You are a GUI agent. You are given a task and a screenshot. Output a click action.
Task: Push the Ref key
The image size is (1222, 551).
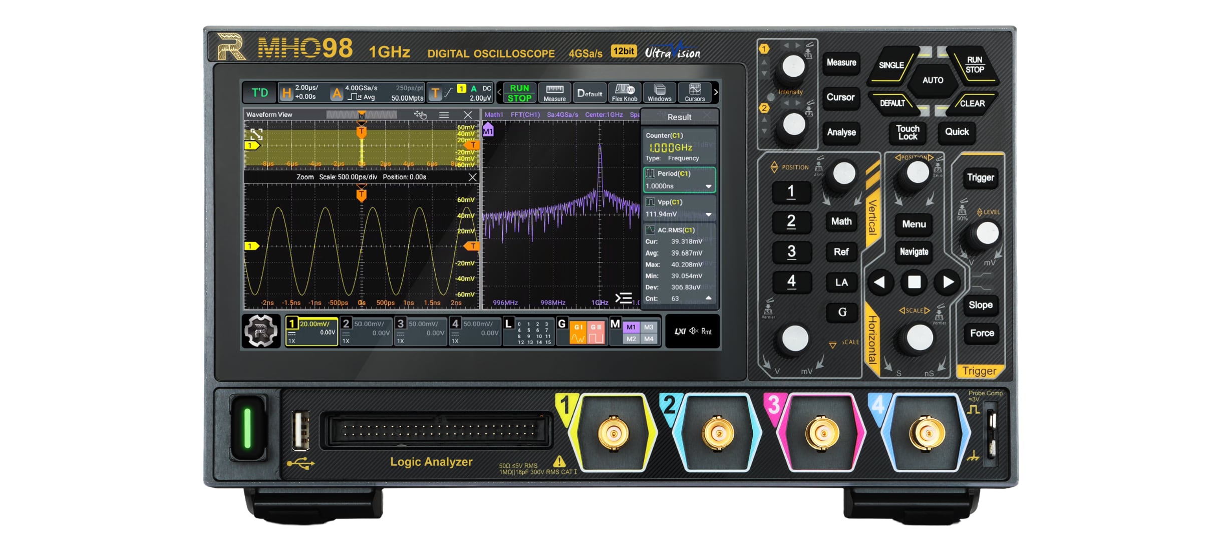coord(841,252)
